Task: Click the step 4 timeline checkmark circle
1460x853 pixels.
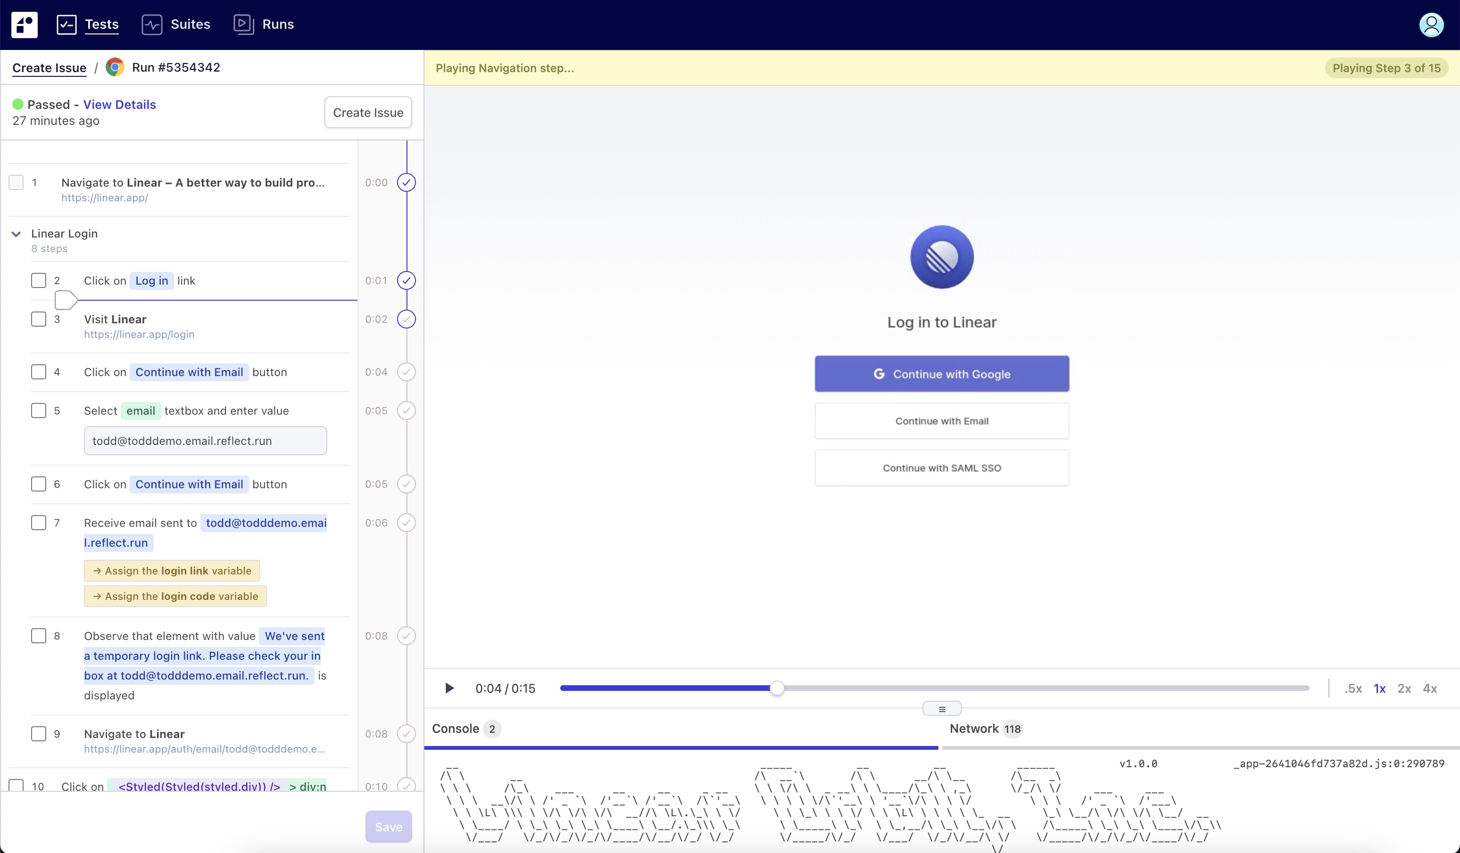Action: pyautogui.click(x=406, y=372)
